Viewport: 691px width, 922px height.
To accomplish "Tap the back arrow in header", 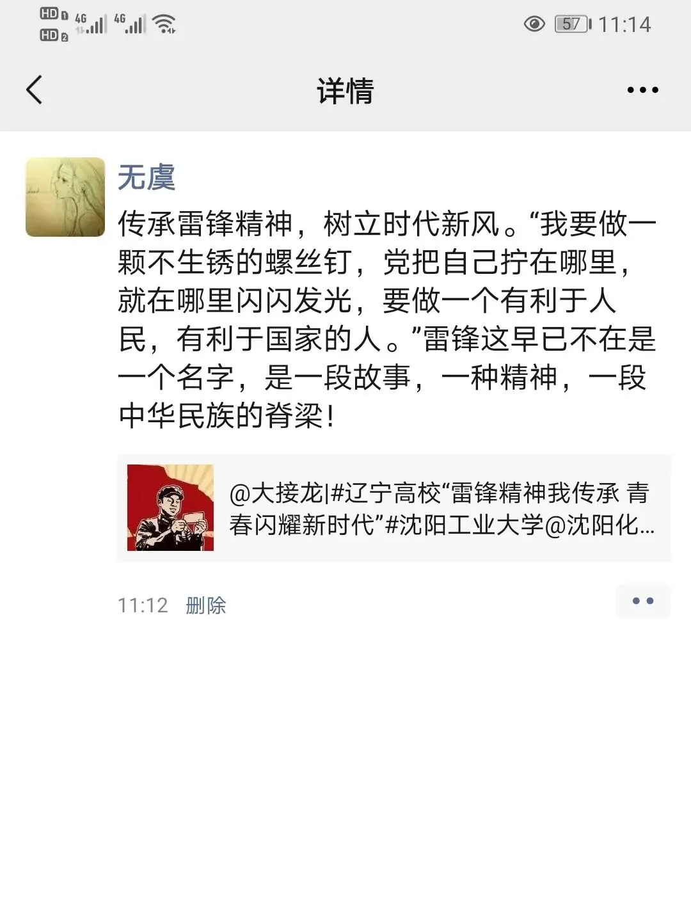I will [34, 90].
